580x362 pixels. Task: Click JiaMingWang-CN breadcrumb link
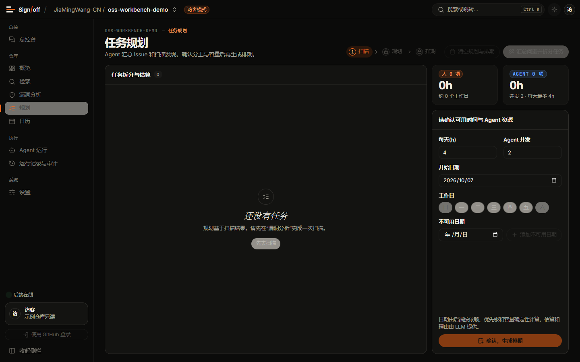click(77, 10)
